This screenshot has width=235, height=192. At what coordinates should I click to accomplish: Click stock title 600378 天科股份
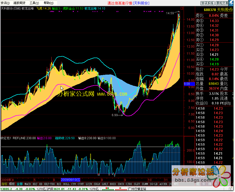(x=218, y=10)
